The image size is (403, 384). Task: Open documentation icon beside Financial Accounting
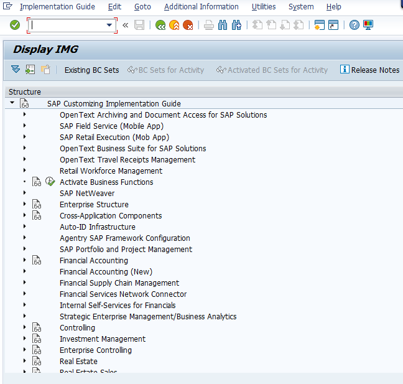tap(37, 260)
